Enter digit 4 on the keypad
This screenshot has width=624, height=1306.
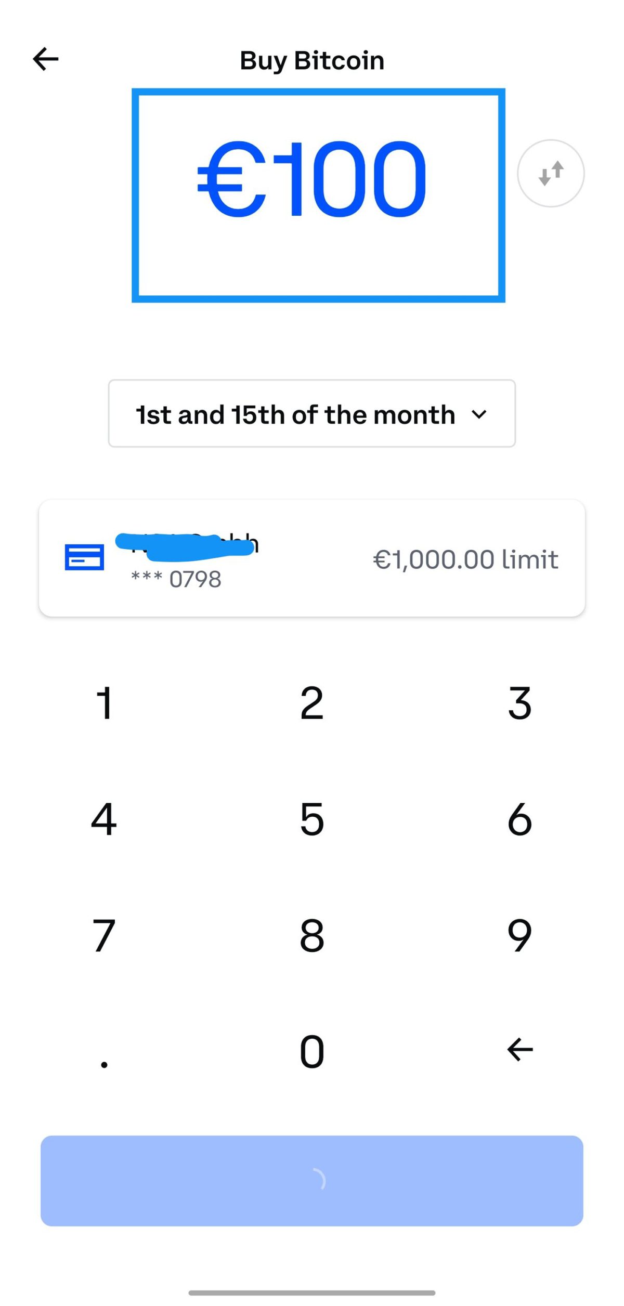click(104, 819)
